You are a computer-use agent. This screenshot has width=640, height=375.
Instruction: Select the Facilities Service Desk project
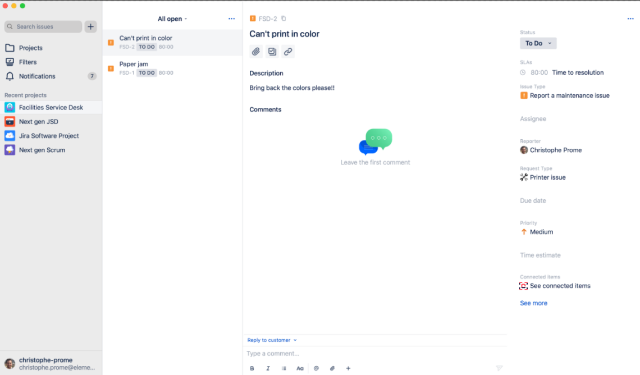(x=51, y=107)
